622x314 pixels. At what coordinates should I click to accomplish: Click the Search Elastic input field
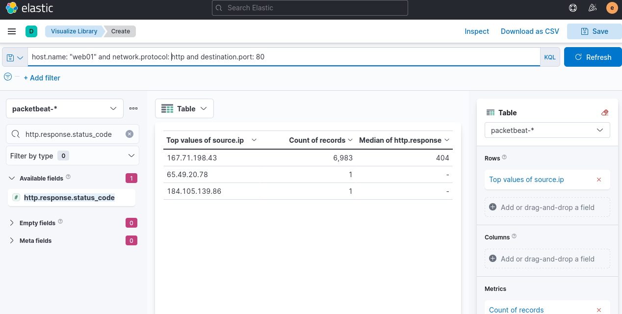(x=310, y=8)
